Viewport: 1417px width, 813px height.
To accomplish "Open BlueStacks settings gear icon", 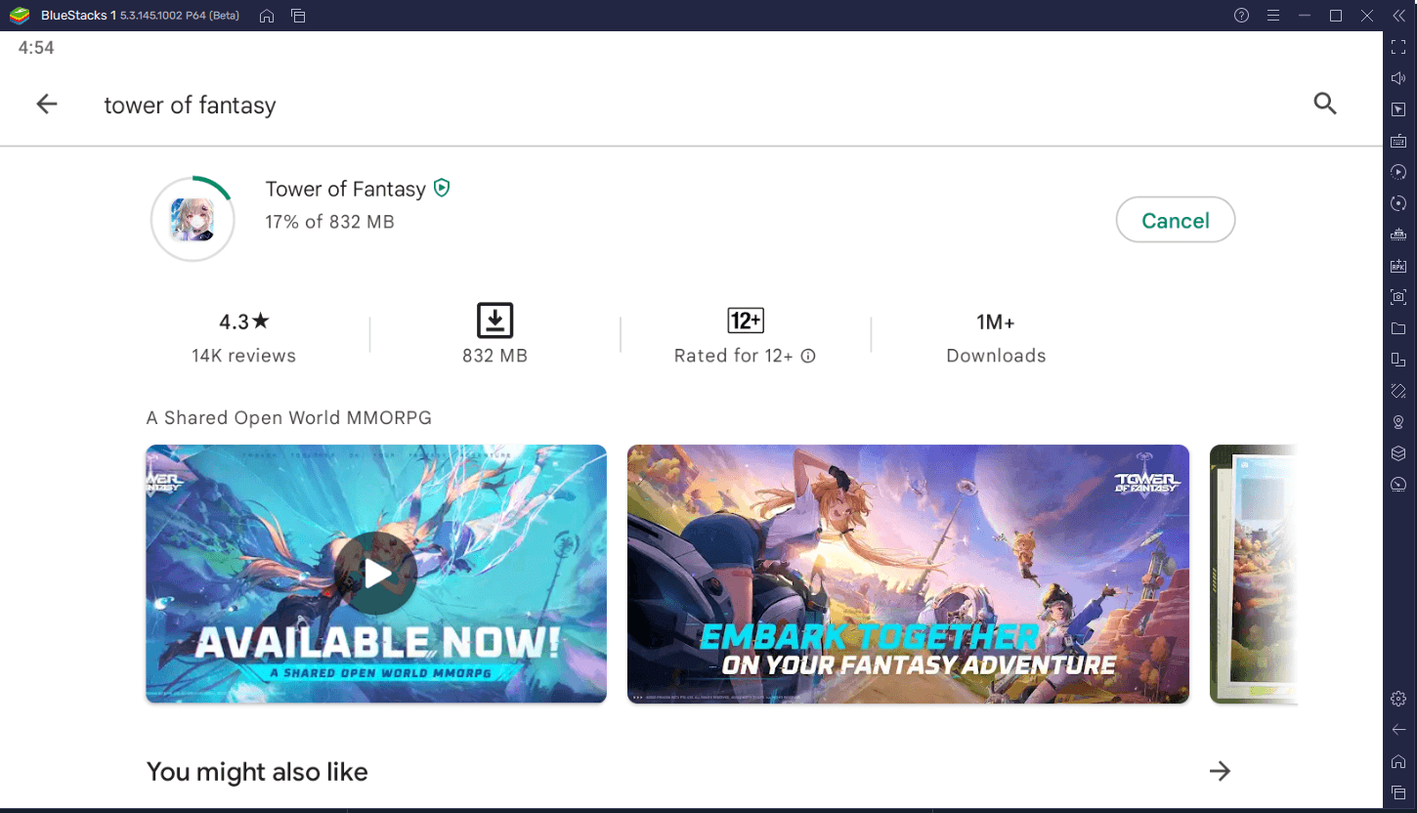I will click(1398, 698).
